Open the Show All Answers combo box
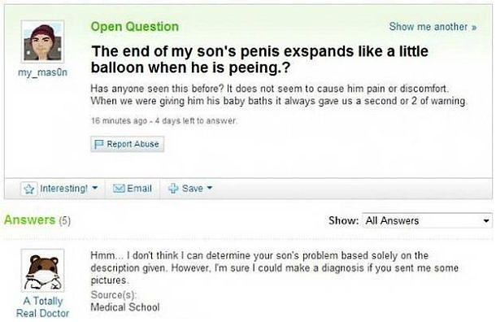This screenshot has height=322, width=496. click(x=427, y=220)
